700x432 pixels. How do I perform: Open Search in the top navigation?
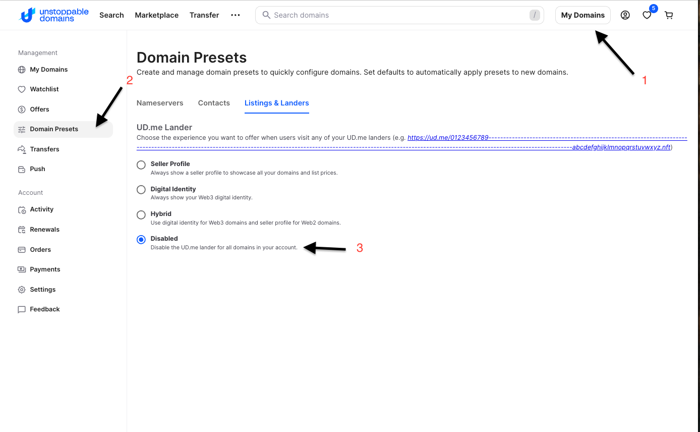pyautogui.click(x=111, y=15)
